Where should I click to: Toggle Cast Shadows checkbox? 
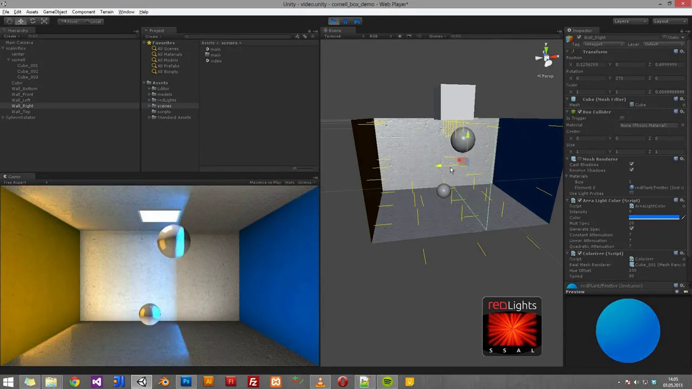[x=631, y=164]
